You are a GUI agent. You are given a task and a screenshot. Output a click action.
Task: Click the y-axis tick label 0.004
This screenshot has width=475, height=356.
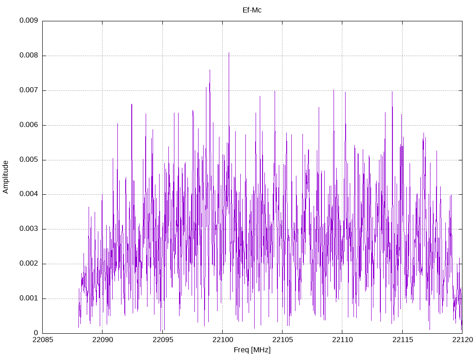tap(29, 194)
